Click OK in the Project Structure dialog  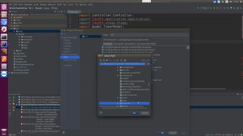coord(162,133)
